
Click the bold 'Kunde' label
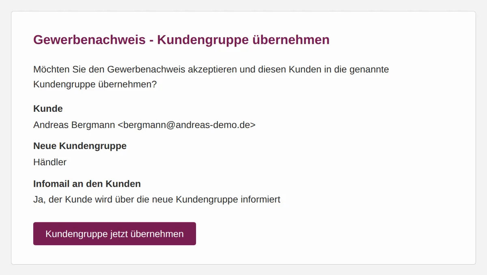pyautogui.click(x=48, y=109)
